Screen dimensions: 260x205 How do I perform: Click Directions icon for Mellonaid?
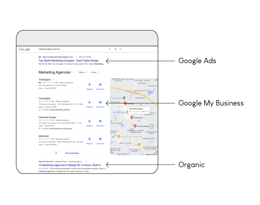[100, 139]
